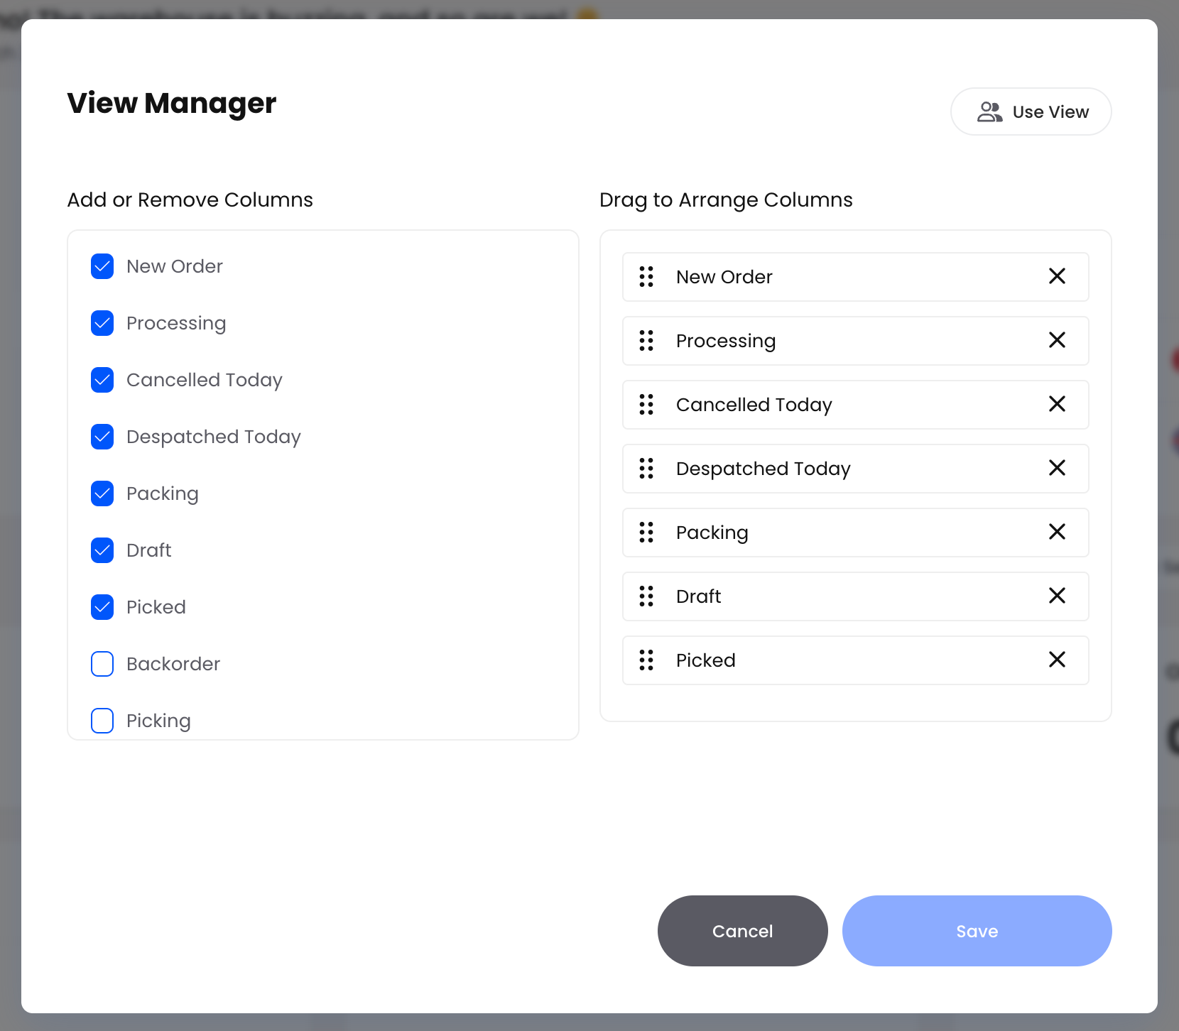Select the Draft row text in arrange list

[x=699, y=596]
